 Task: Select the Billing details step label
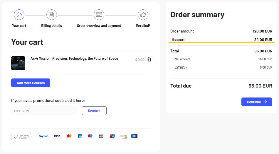(x=52, y=26)
